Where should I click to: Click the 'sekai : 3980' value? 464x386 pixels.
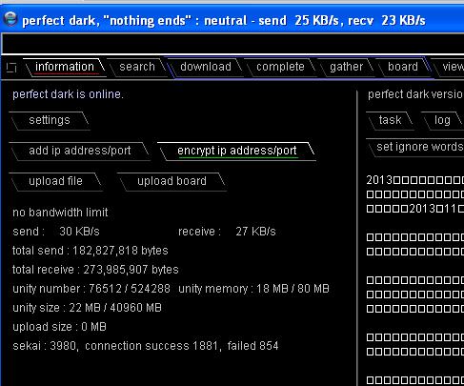[x=45, y=346]
